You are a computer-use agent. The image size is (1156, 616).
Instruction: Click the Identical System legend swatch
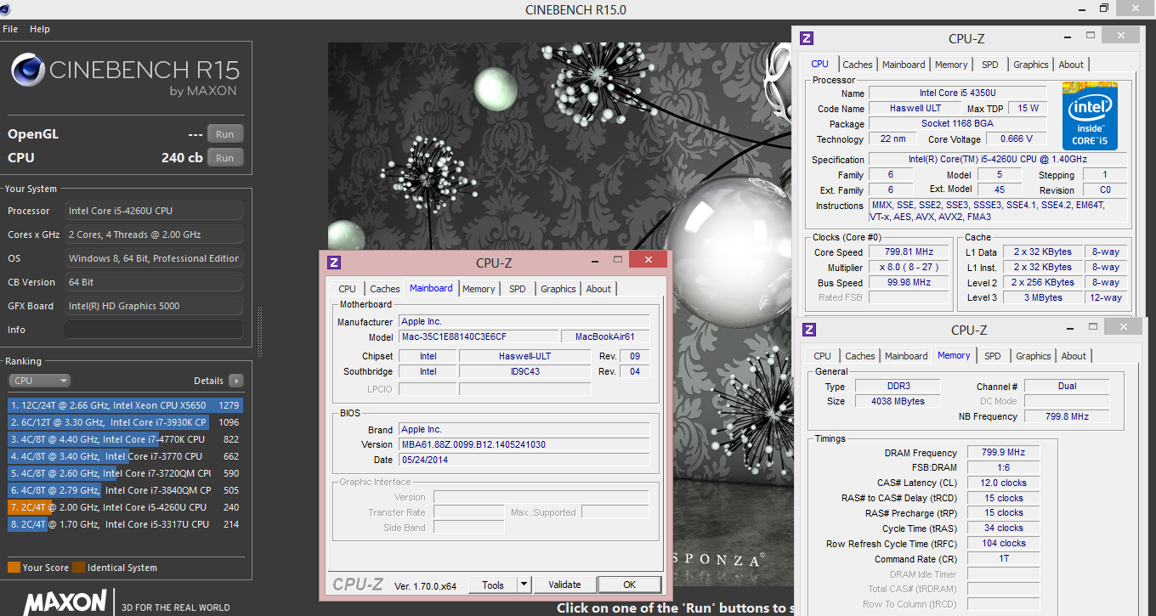[x=79, y=568]
